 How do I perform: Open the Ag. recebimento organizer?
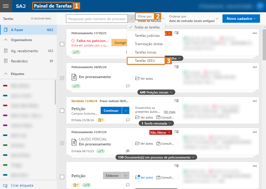coord(24,51)
